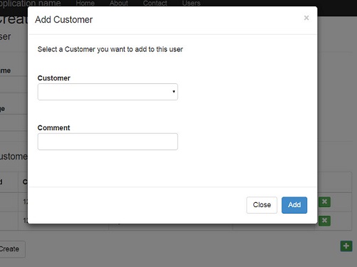Click the Close button in the modal footer

pyautogui.click(x=262, y=205)
